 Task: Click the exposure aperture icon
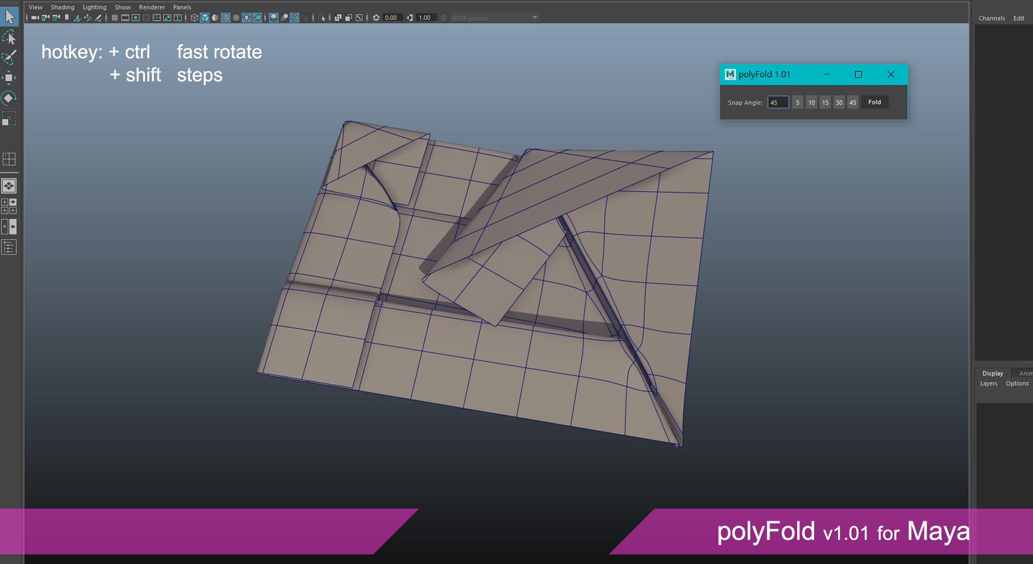[x=376, y=18]
